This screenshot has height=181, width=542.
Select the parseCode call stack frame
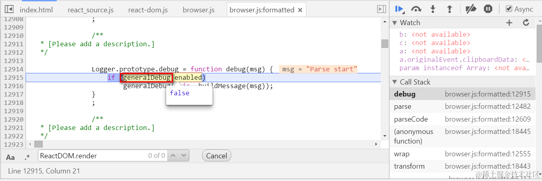[462, 119]
